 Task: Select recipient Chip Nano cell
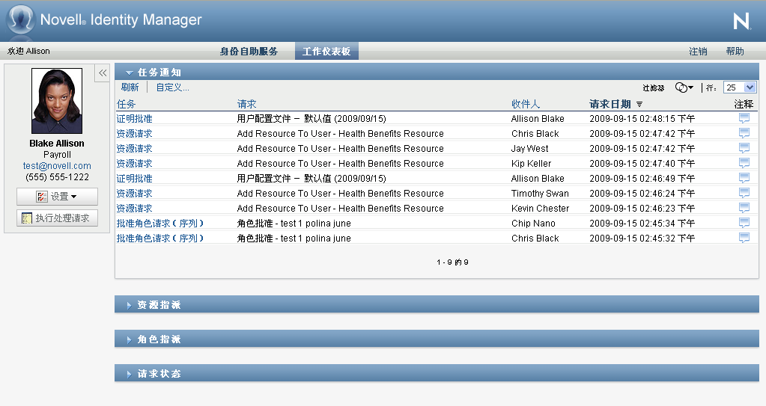533,224
